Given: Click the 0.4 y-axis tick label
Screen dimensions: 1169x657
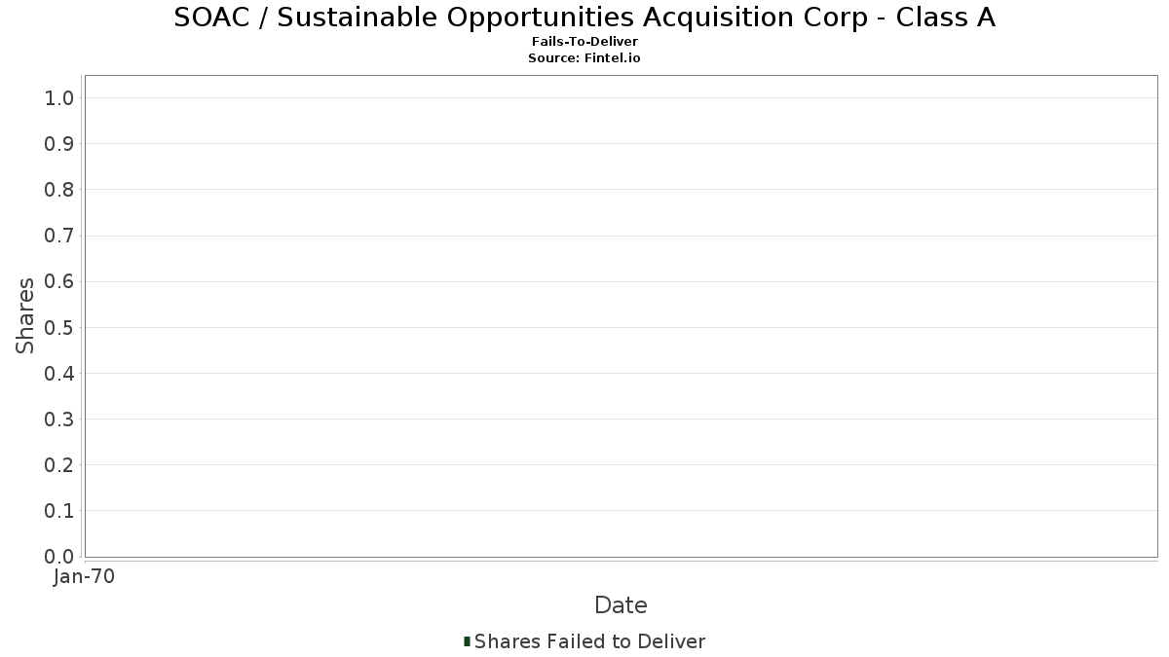Looking at the screenshot, I should point(59,374).
